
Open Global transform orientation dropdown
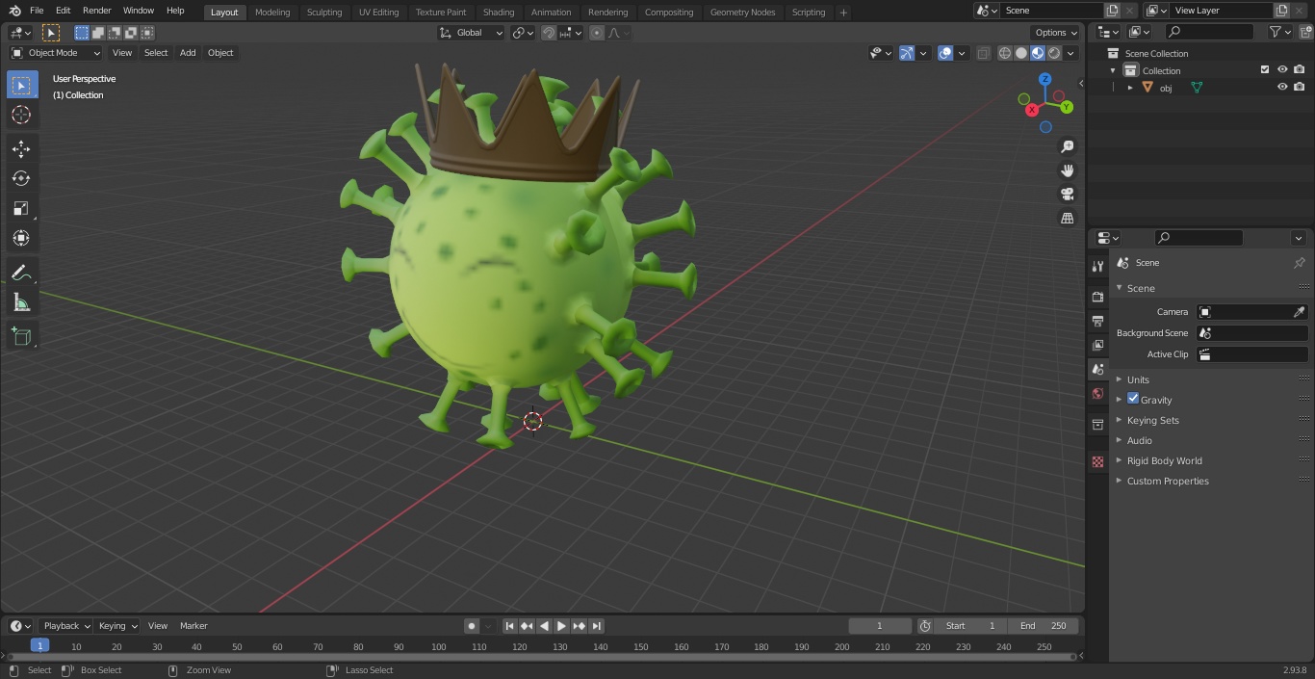(x=472, y=33)
